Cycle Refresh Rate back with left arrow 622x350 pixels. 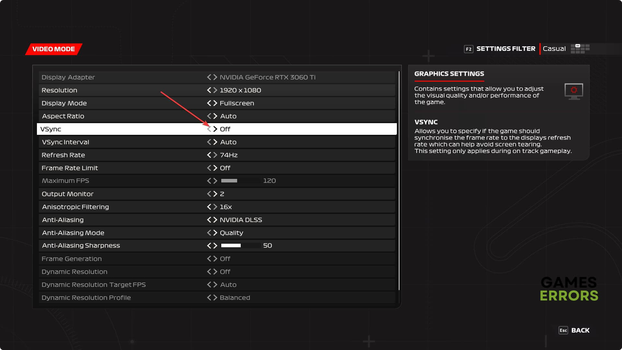click(x=209, y=155)
